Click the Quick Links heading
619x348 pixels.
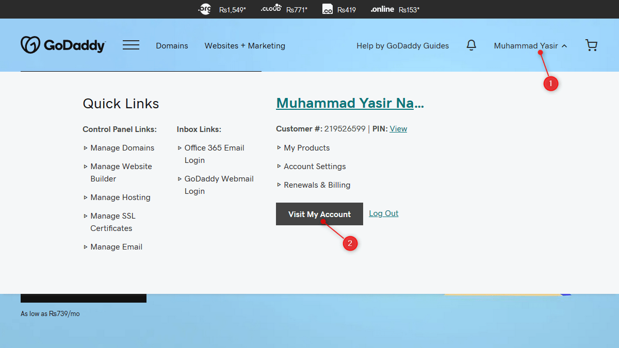(121, 104)
